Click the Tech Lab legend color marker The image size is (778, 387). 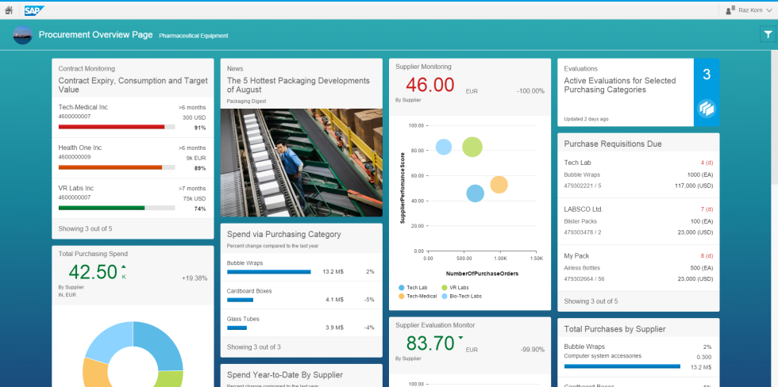point(402,287)
